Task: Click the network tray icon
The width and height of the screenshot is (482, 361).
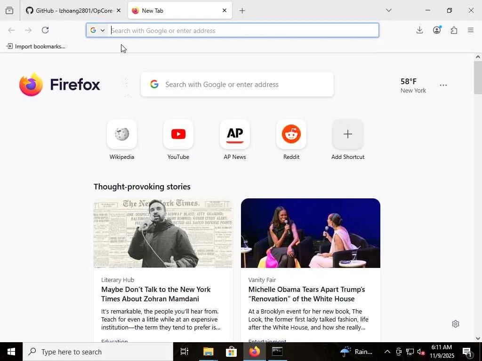Action: [410, 352]
